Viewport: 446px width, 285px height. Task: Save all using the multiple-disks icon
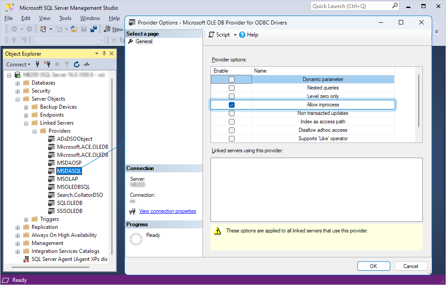tap(94, 28)
